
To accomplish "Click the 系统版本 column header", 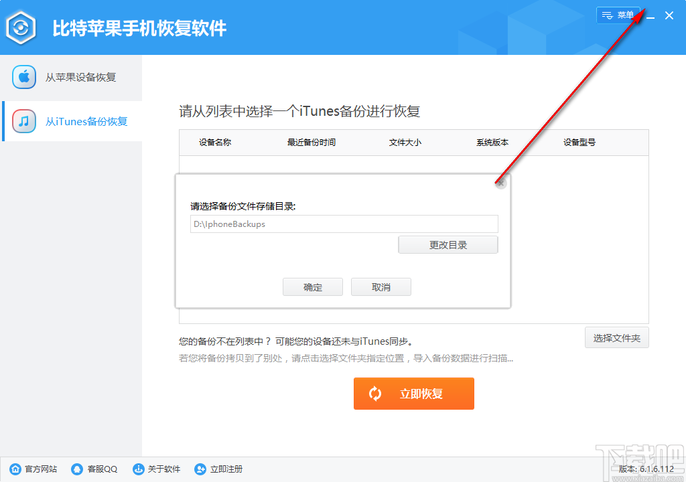I will click(x=492, y=142).
